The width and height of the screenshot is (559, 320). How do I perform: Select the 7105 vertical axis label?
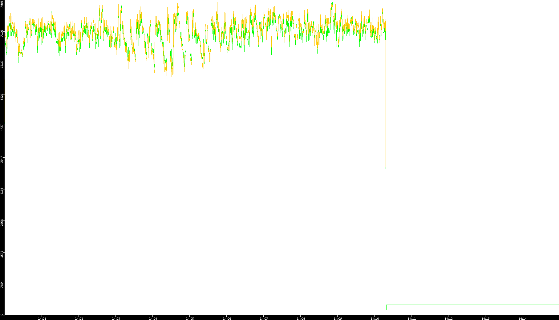click(2, 33)
